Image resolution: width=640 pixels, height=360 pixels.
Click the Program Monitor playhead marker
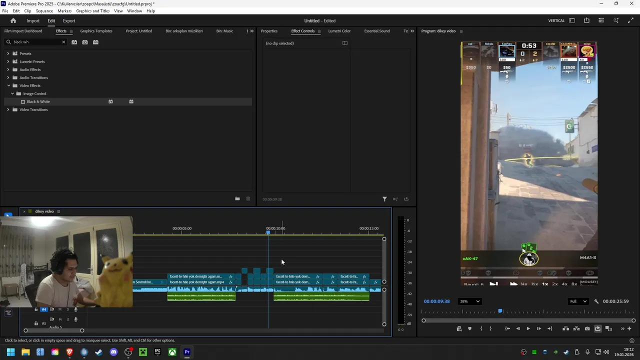(x=500, y=311)
